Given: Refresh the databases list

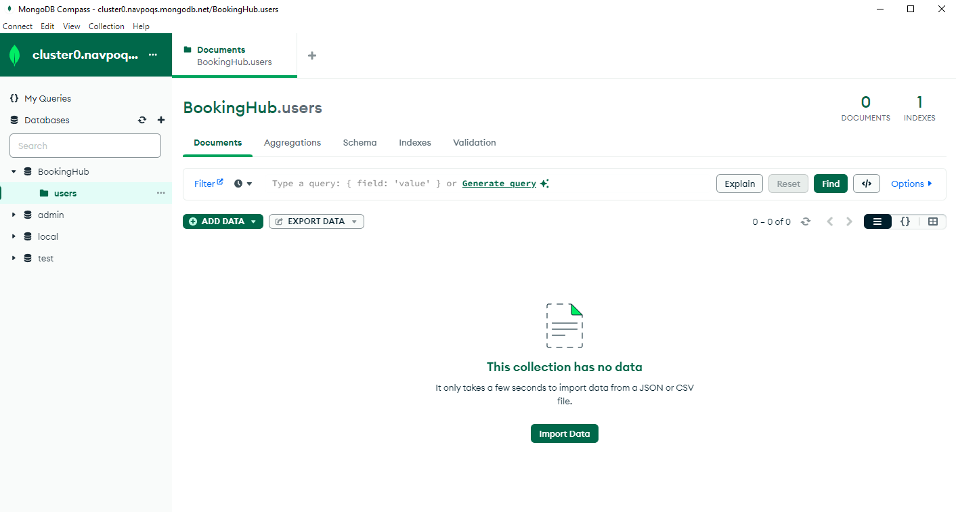Looking at the screenshot, I should (142, 120).
